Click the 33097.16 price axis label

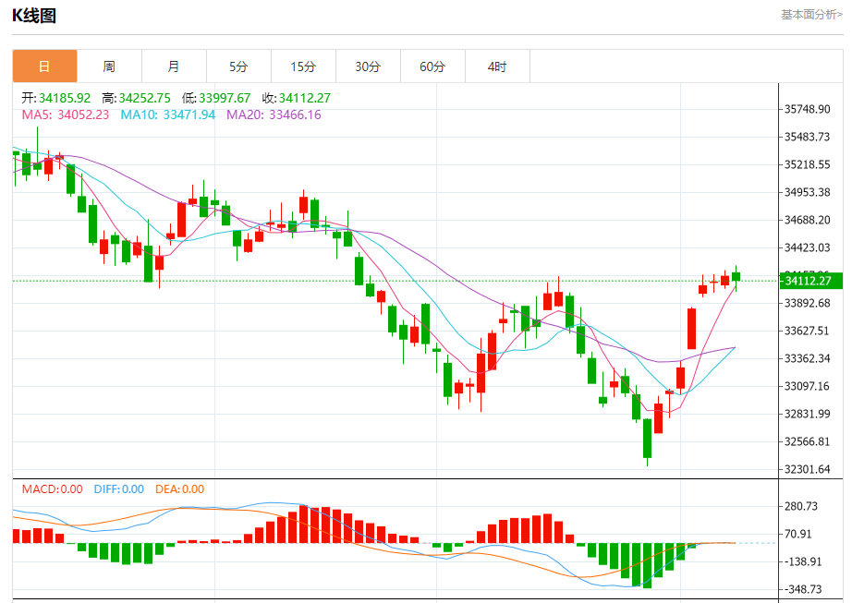[x=808, y=386]
